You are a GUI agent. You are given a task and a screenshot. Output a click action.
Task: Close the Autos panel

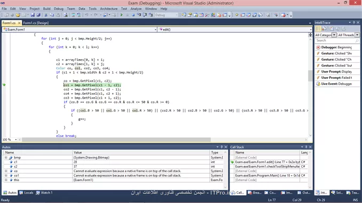tap(226, 147)
